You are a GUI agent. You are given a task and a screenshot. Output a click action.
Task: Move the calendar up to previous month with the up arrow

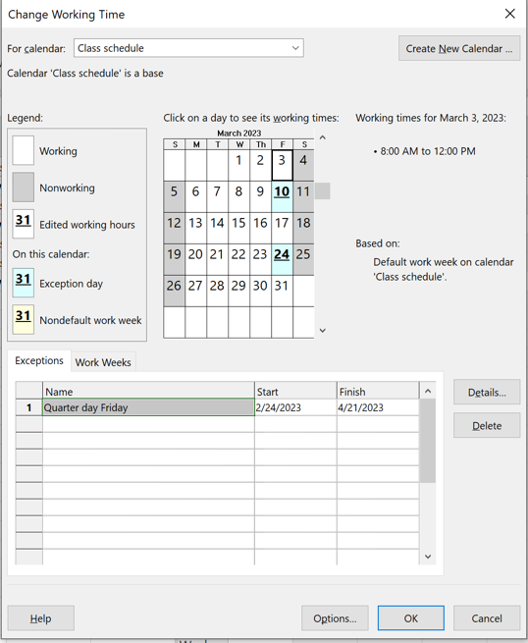[x=323, y=137]
